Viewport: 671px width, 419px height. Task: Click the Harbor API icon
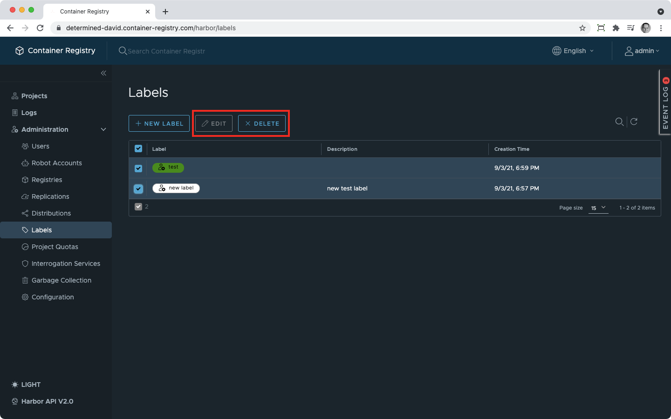tap(15, 401)
